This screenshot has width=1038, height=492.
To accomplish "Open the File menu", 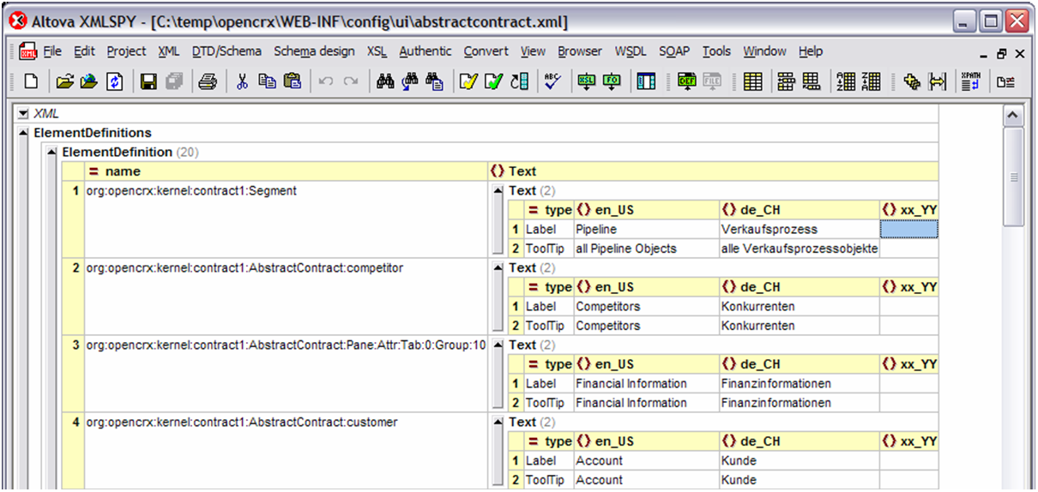I will 52,51.
